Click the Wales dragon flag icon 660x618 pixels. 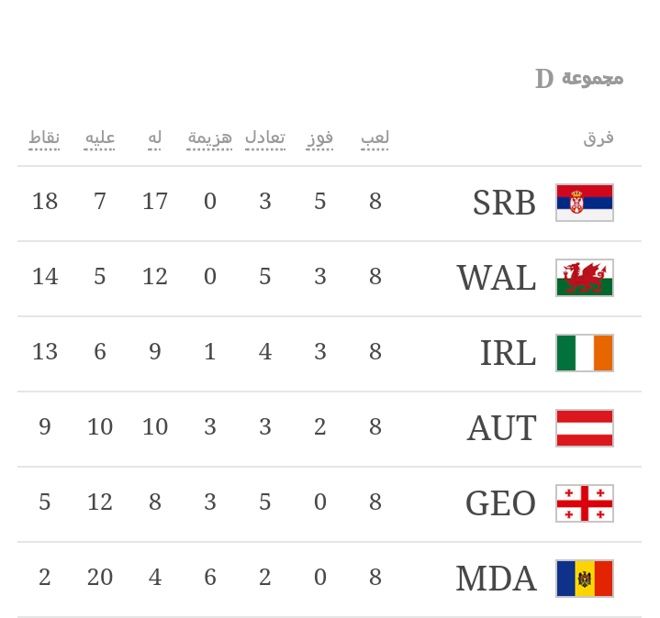pos(585,278)
